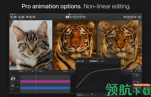Click the Render export icon
This screenshot has height=97, width=151.
[12, 17]
